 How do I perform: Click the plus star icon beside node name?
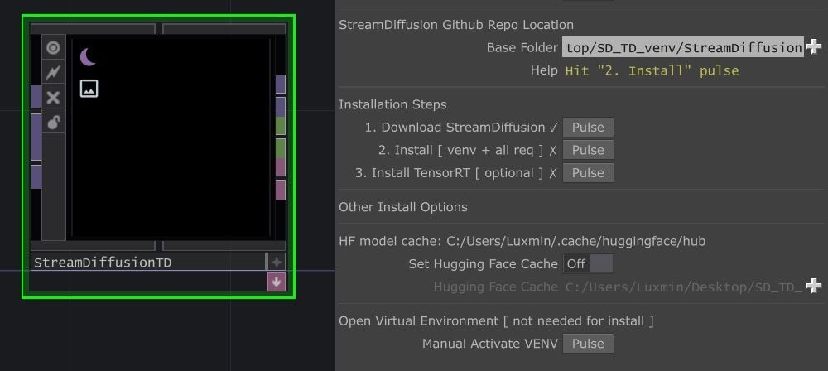coord(277,262)
